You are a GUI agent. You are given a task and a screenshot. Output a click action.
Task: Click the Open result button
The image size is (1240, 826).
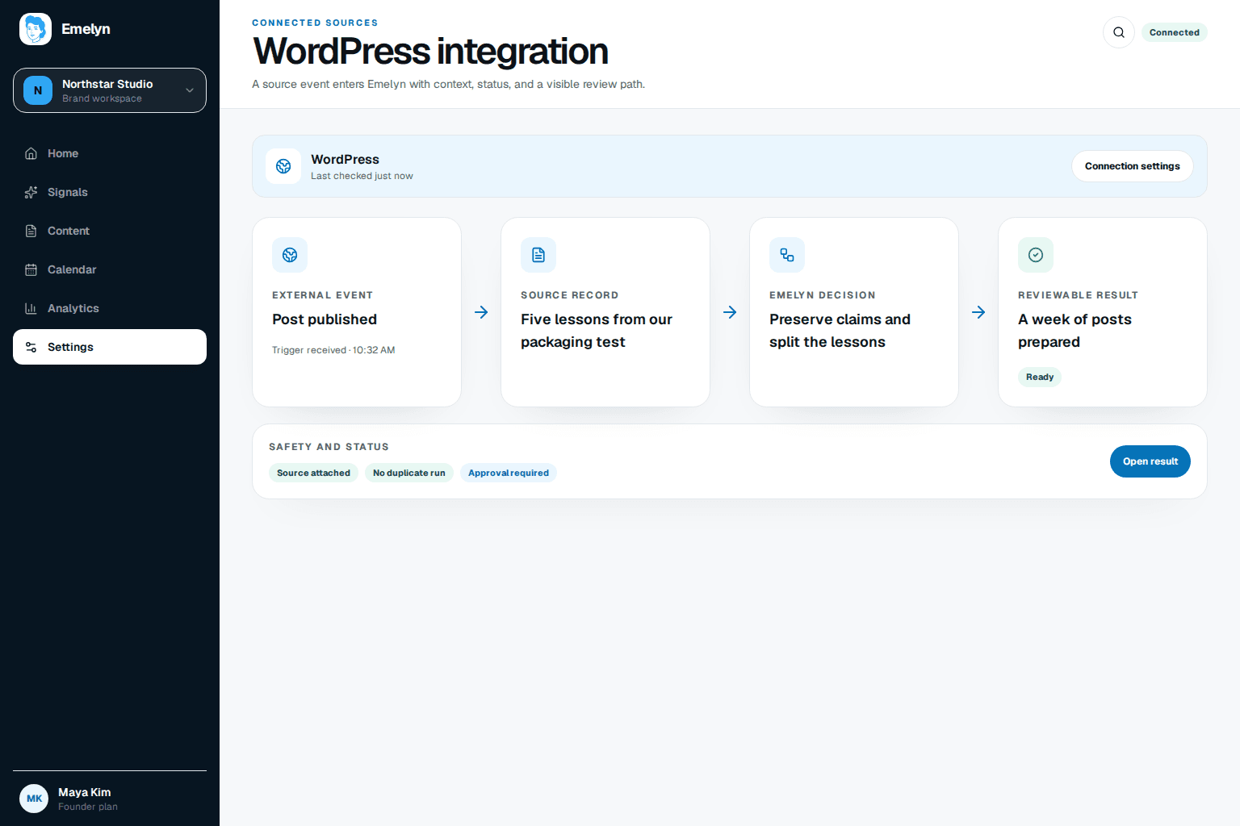tap(1150, 461)
